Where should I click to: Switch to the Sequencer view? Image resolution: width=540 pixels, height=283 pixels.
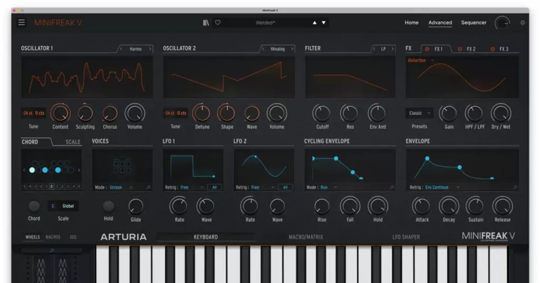pos(474,23)
